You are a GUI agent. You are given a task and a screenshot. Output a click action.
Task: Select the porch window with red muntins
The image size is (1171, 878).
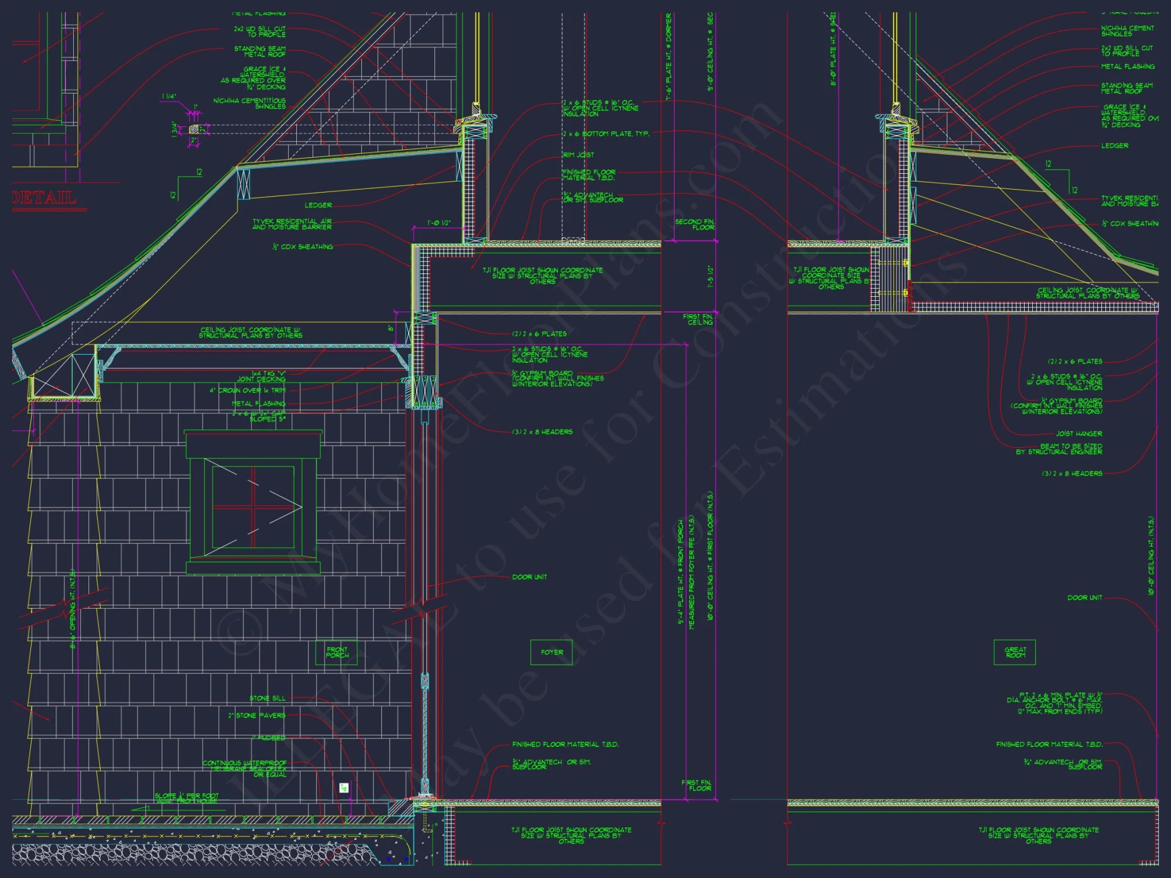253,507
